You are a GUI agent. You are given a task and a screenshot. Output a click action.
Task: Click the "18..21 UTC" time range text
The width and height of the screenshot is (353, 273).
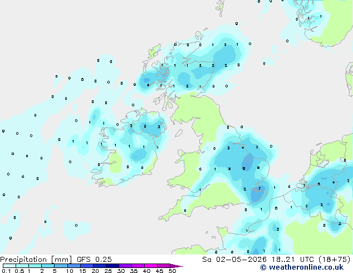click(293, 260)
